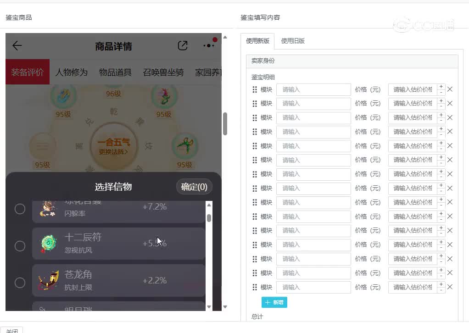Focus the 请输入估价价格 field in first row
Screen dimensions: 469x333
coord(413,89)
